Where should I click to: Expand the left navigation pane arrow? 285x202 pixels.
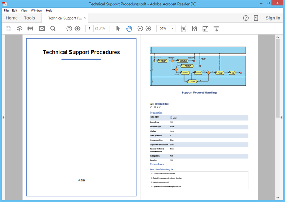[3, 117]
